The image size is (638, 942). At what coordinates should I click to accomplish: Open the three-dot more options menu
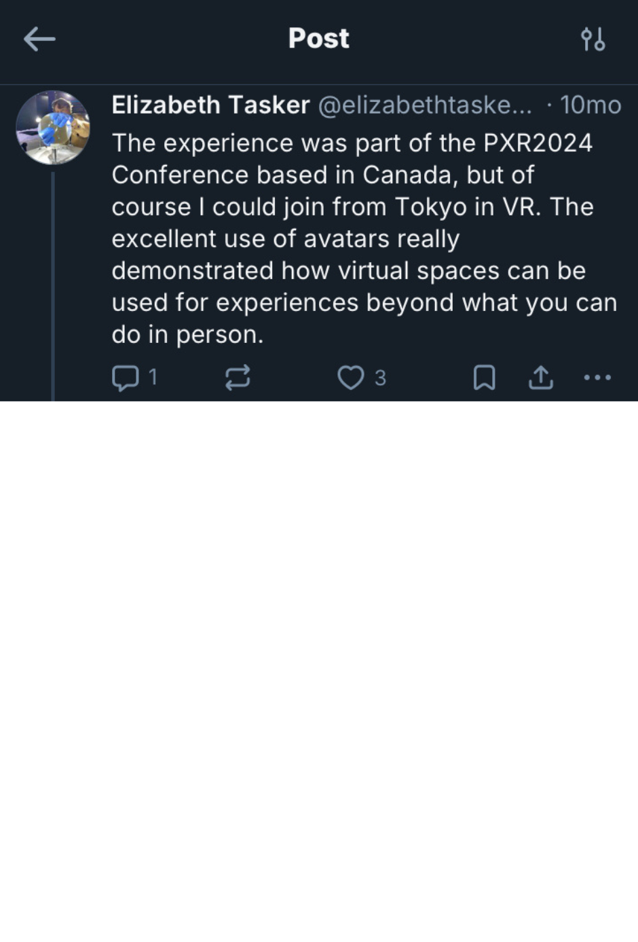[x=597, y=378]
